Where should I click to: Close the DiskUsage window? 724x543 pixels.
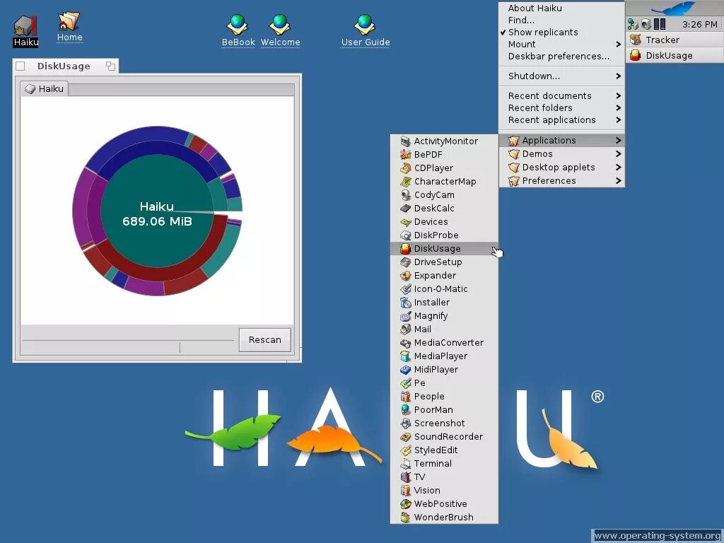point(21,66)
